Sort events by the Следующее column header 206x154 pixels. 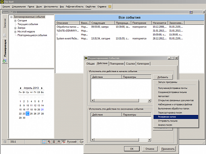click(103, 23)
